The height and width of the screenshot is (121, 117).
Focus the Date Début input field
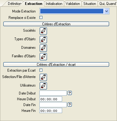pyautogui.click(x=53, y=93)
